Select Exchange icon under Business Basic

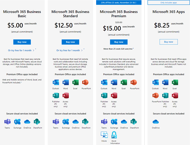click(x=17, y=122)
